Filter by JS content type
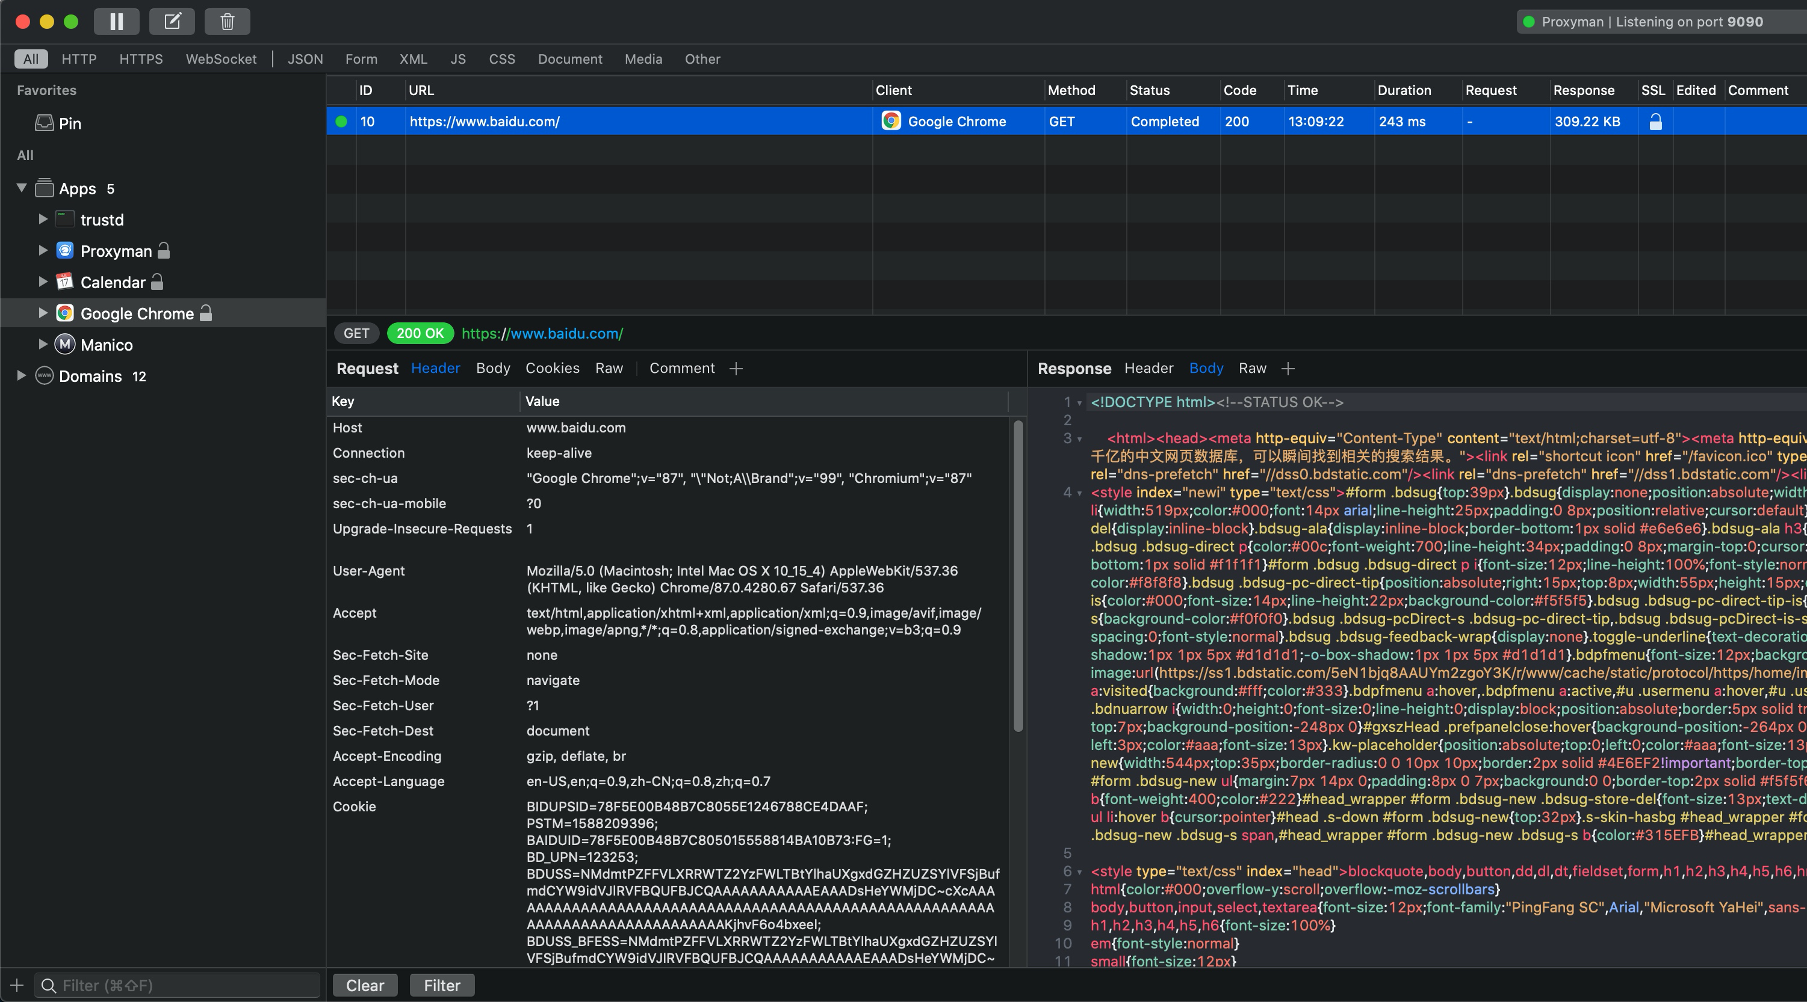 (x=458, y=59)
